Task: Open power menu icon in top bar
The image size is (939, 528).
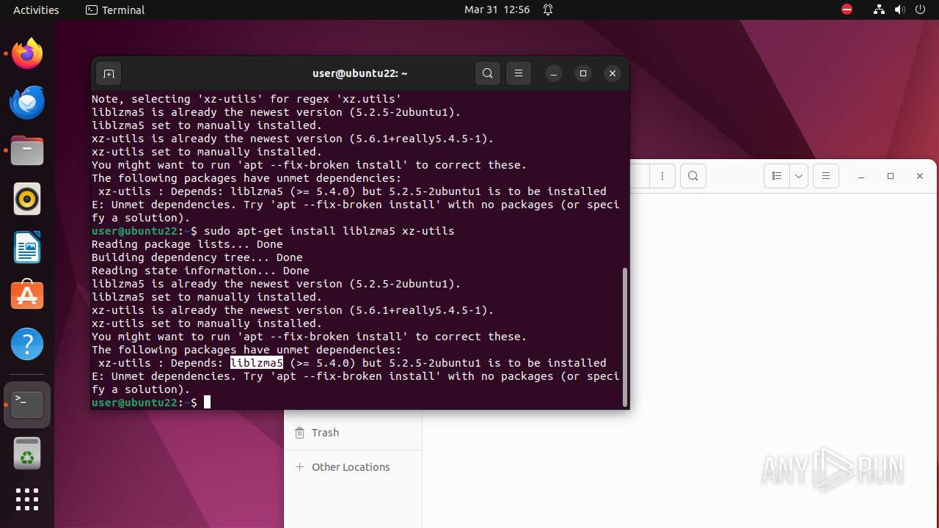Action: [x=920, y=10]
